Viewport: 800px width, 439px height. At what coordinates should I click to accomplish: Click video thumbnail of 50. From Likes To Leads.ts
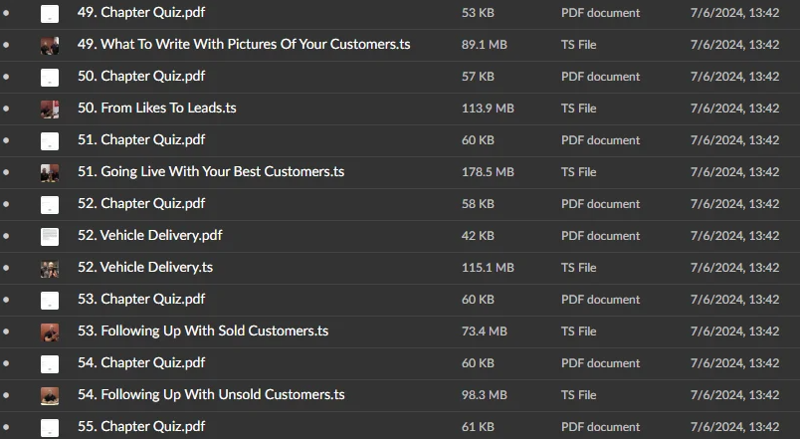[50, 109]
